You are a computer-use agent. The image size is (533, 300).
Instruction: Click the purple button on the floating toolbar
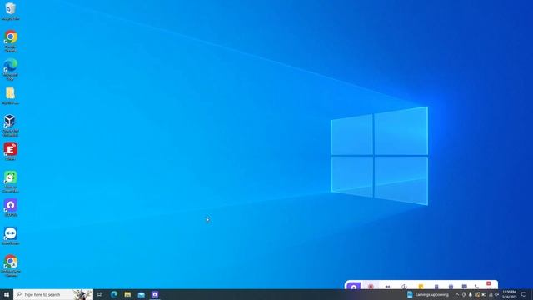coord(353,286)
